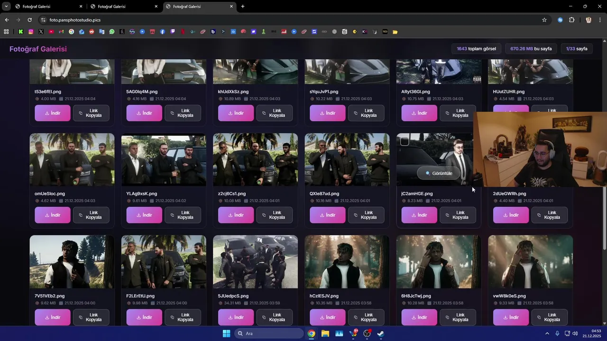
Task: Show hidden system tray icons
Action: pyautogui.click(x=547, y=333)
